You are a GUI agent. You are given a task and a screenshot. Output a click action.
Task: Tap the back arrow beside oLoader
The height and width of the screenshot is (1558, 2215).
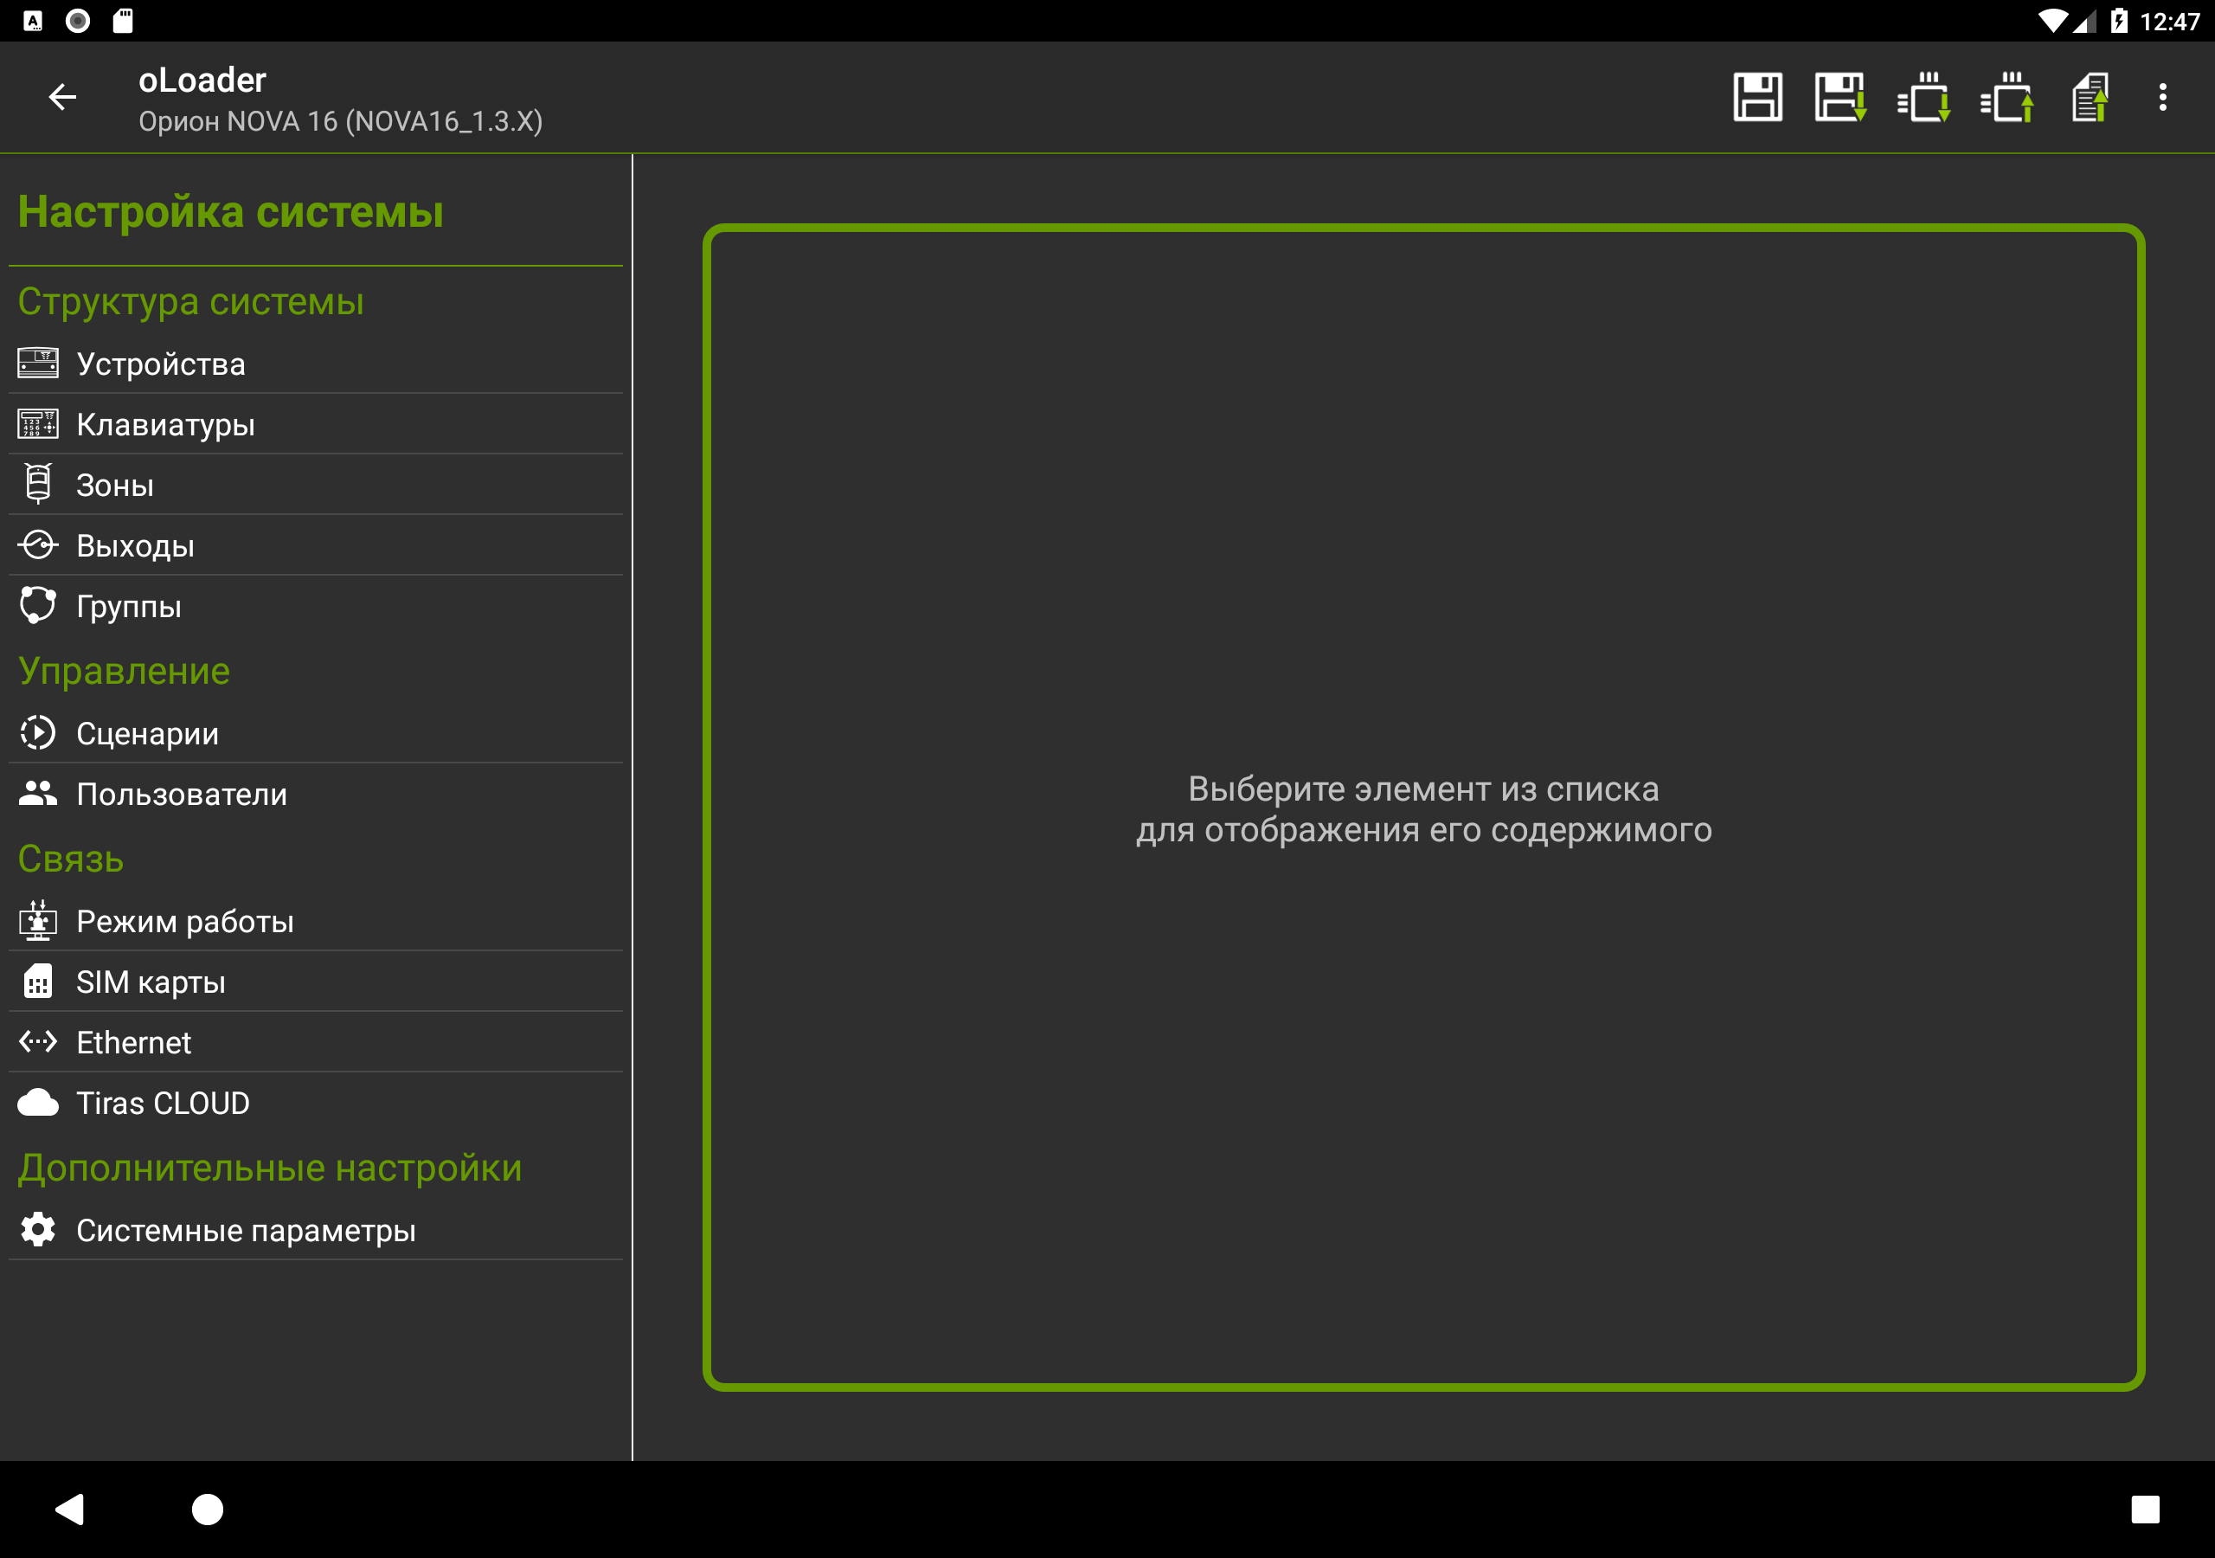[x=62, y=97]
